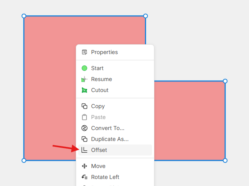The height and width of the screenshot is (186, 249).
Task: Click the blue top edge of the shape
Action: (84, 16)
